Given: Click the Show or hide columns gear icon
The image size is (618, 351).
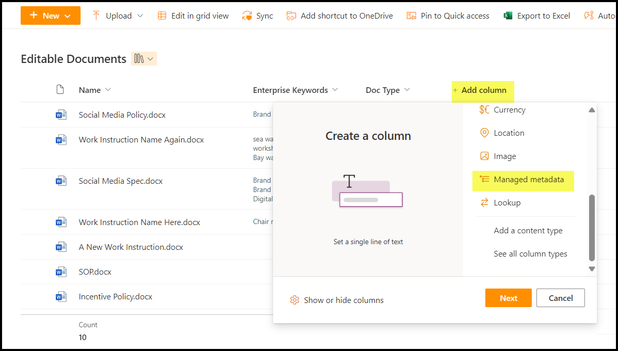Looking at the screenshot, I should tap(295, 300).
